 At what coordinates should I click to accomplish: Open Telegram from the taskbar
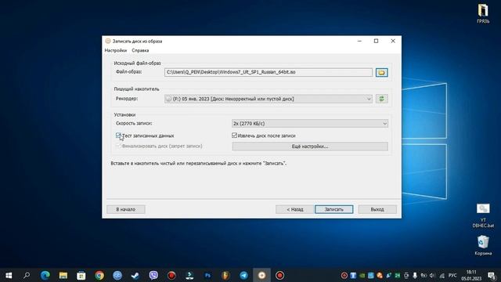pos(243,275)
